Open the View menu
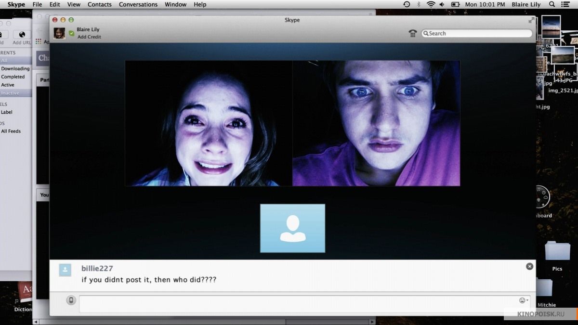This screenshot has width=578, height=325. [x=74, y=4]
